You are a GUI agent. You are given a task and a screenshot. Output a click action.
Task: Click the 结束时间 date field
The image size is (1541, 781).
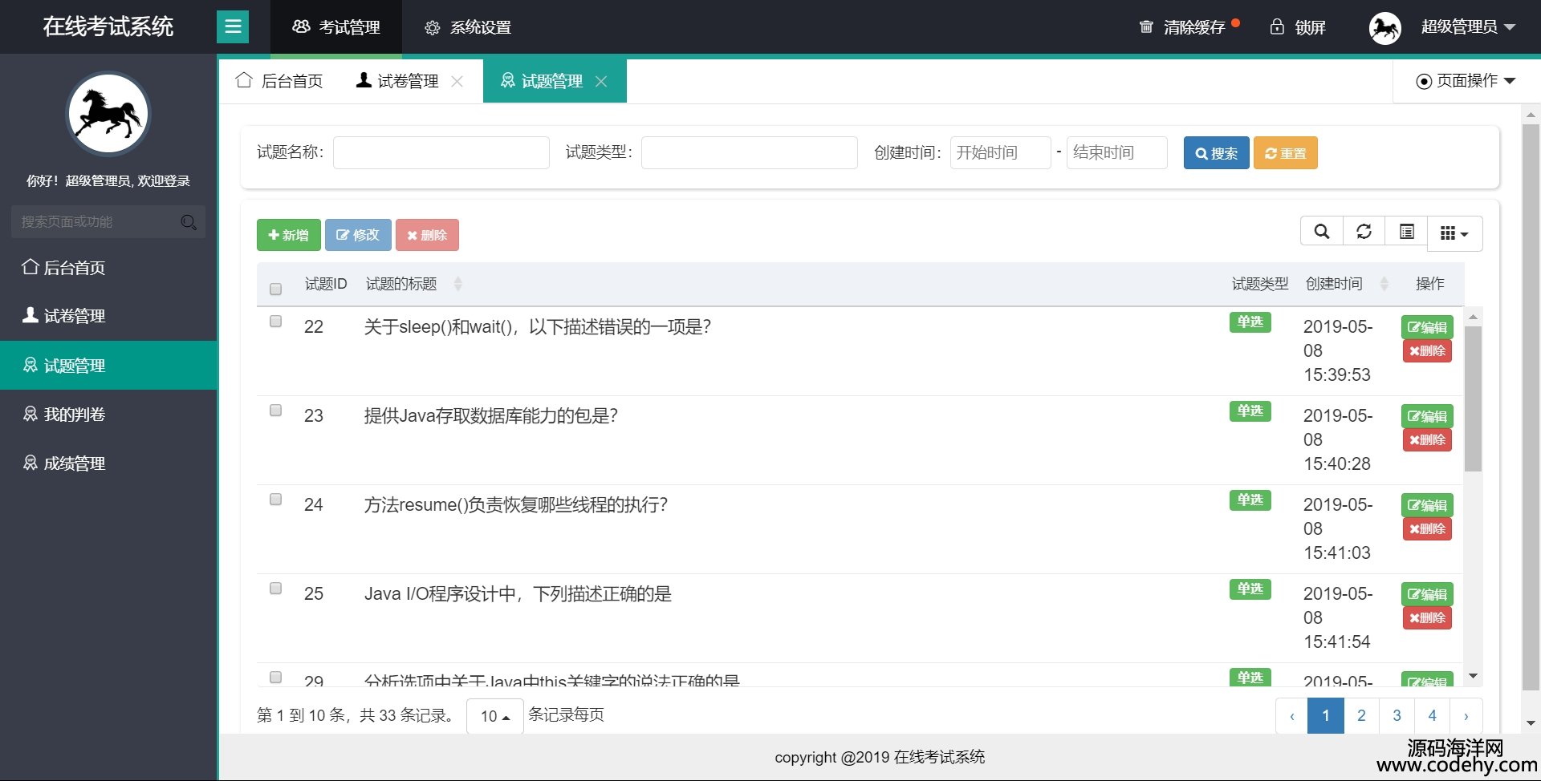1116,152
